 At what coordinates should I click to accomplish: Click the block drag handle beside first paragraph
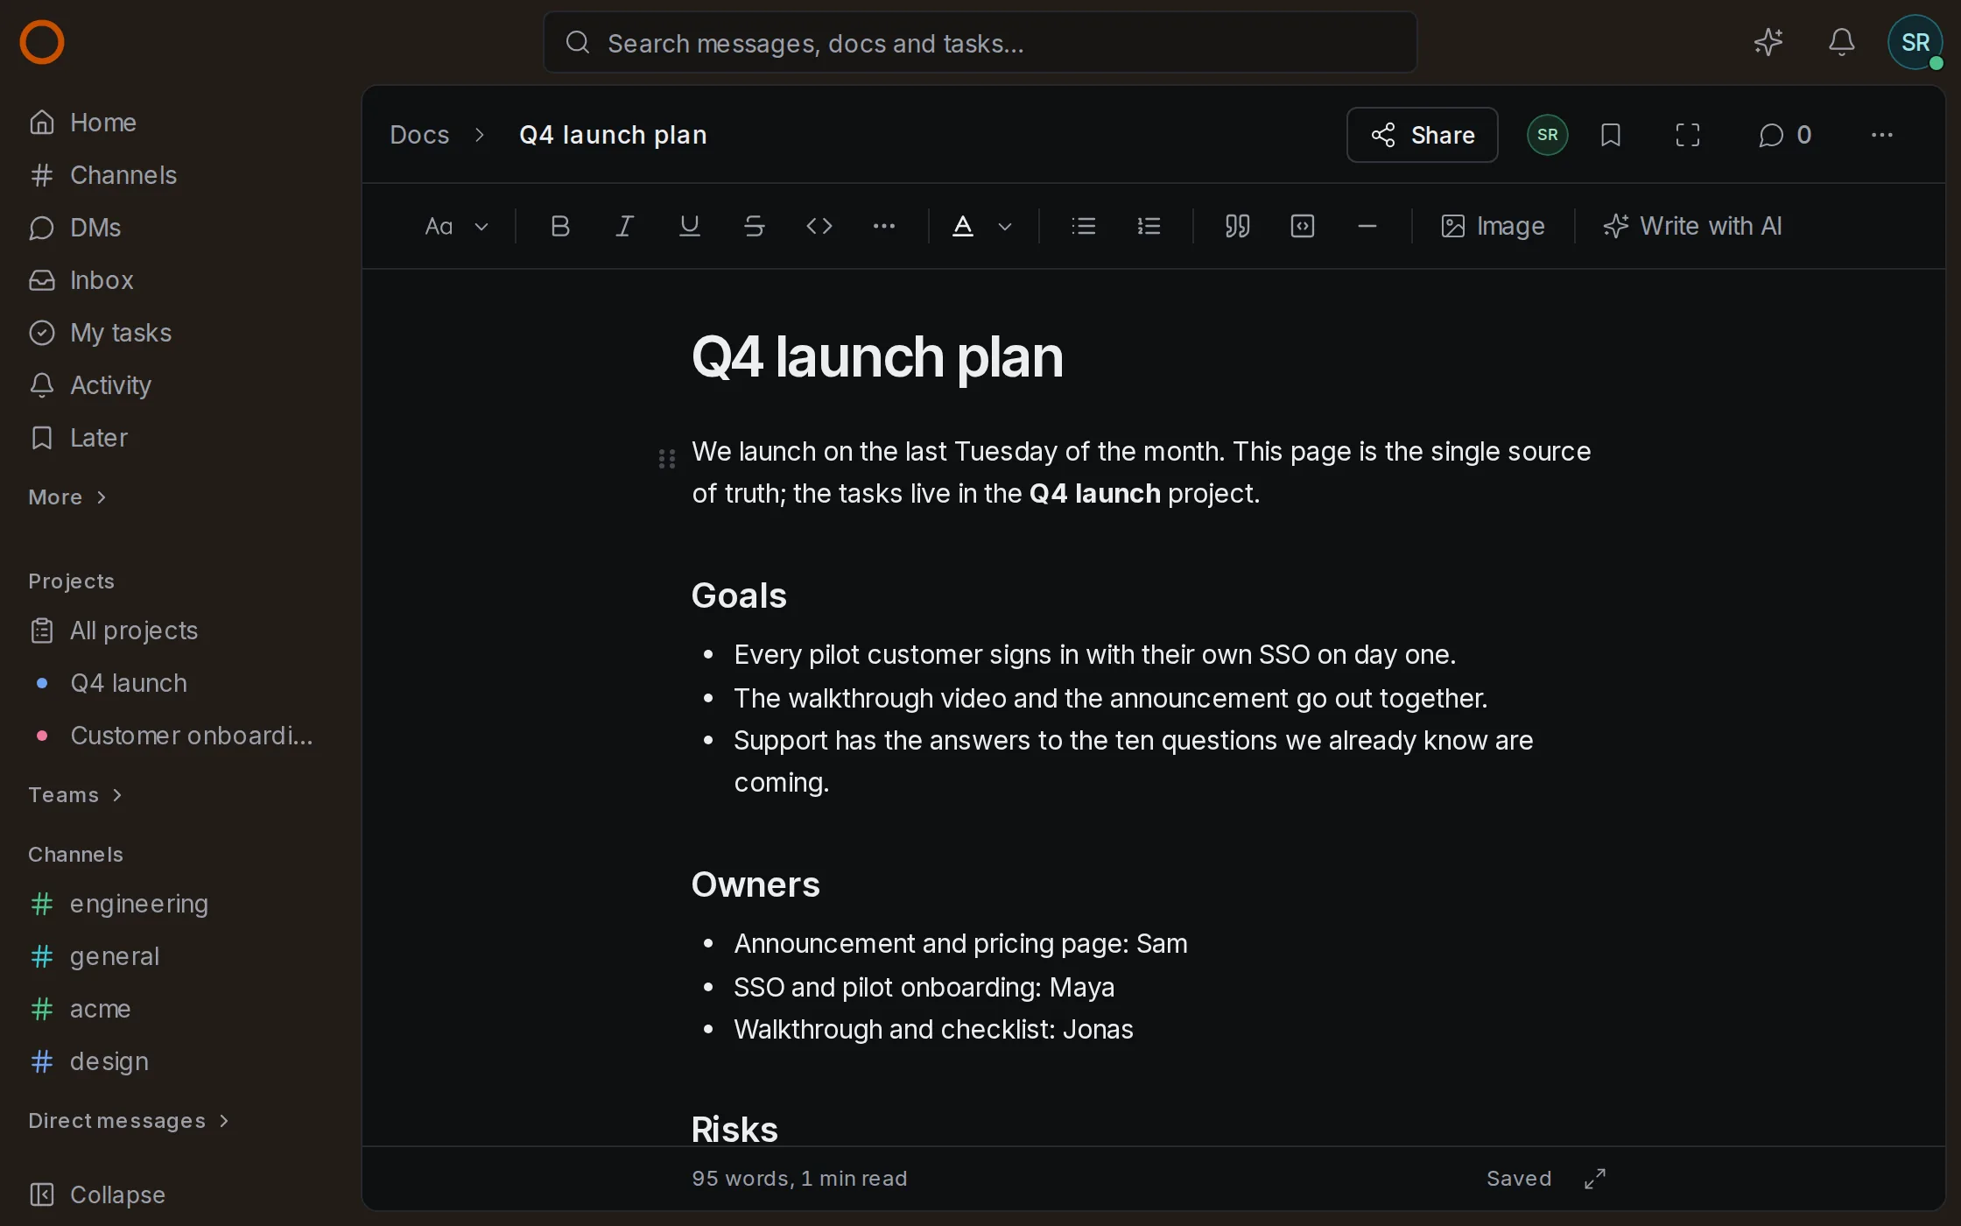tap(667, 458)
